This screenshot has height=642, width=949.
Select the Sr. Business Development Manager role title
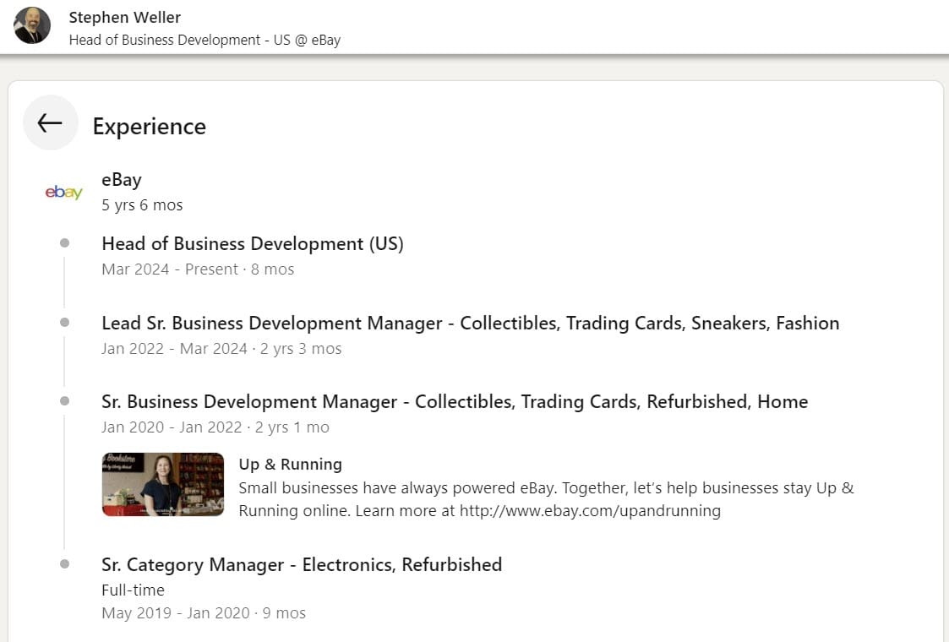pos(454,401)
